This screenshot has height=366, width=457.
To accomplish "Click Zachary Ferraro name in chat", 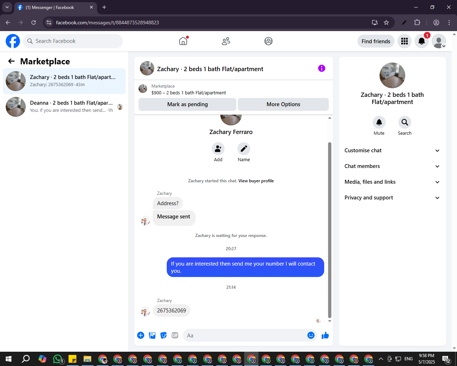I will pos(231,132).
